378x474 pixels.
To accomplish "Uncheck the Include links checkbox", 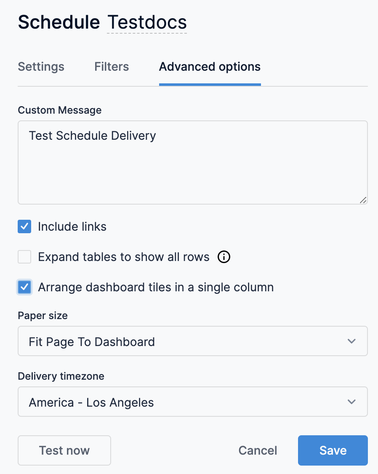I will tap(24, 226).
